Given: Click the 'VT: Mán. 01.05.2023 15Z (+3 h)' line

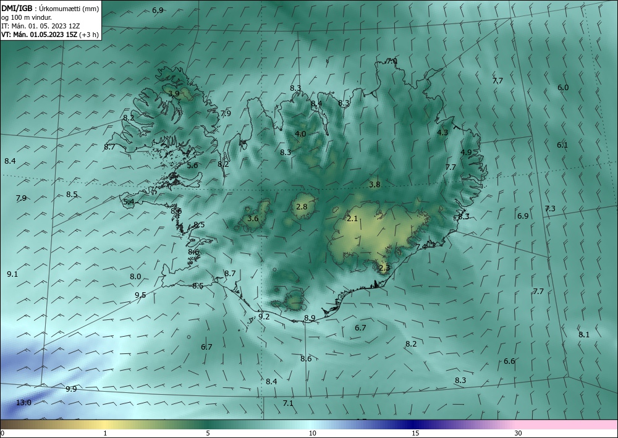Looking at the screenshot, I should pos(50,35).
